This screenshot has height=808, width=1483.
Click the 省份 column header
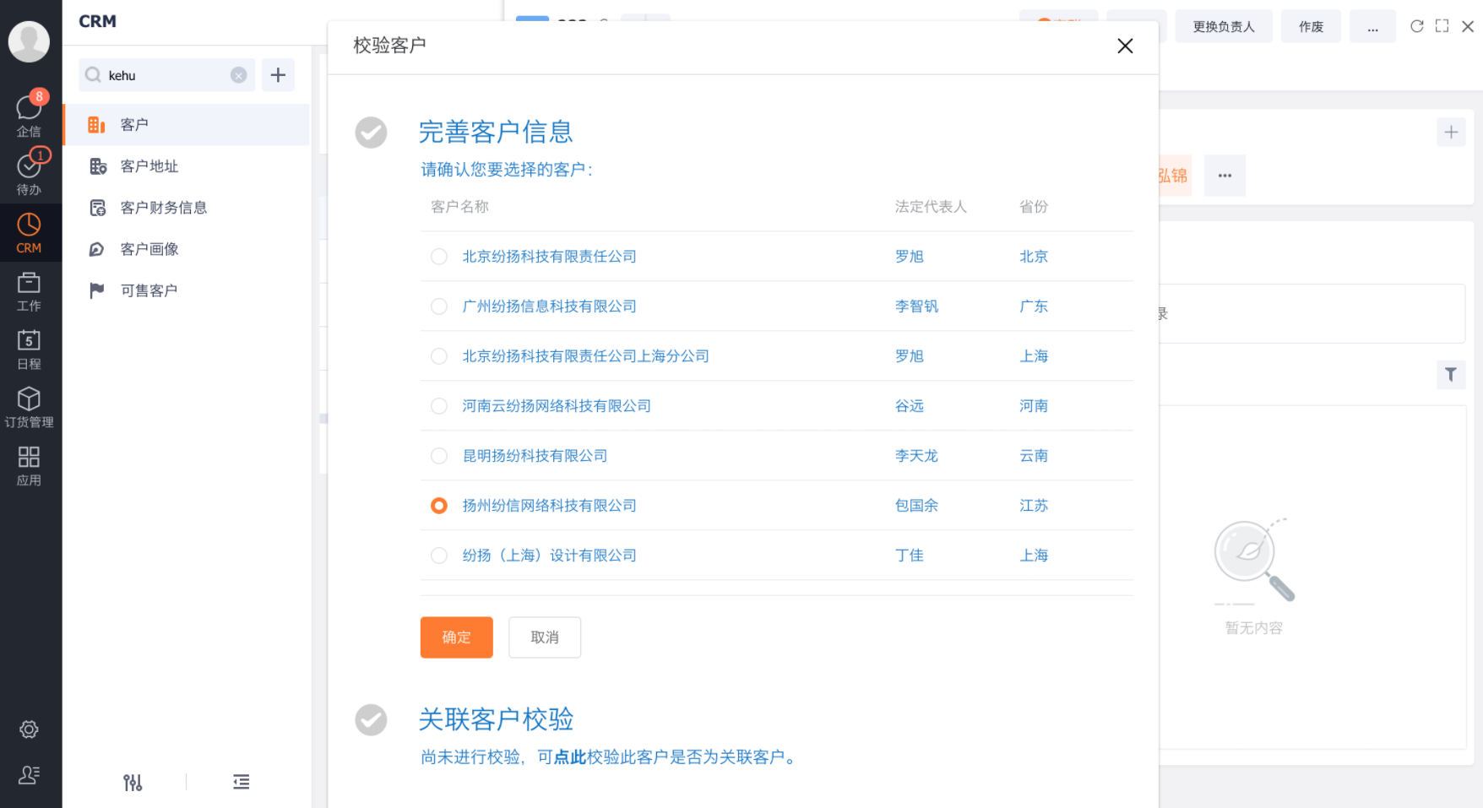point(1034,207)
